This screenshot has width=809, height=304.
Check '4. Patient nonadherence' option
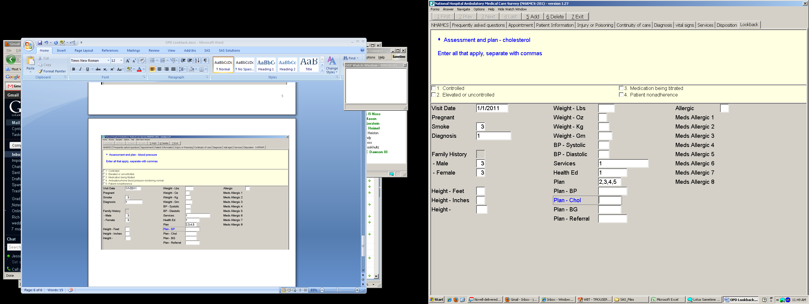621,95
